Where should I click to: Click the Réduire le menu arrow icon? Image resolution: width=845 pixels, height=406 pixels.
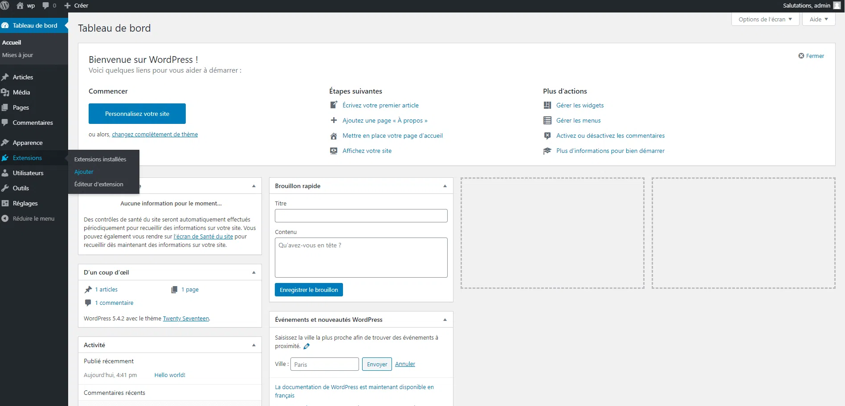pyautogui.click(x=5, y=218)
